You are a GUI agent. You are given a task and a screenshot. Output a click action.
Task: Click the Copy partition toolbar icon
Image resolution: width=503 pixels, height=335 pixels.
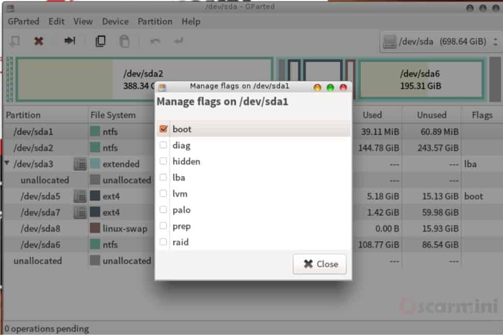[100, 41]
